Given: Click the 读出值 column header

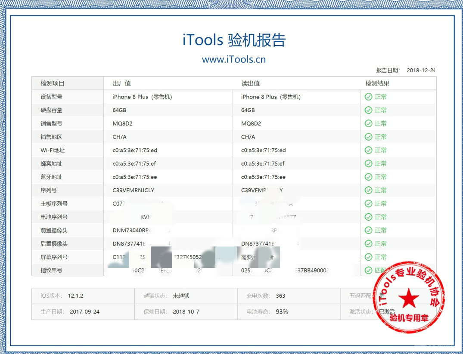Looking at the screenshot, I should 250,83.
